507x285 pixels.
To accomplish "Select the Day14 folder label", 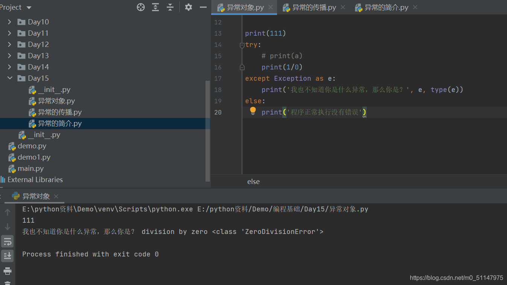I will pyautogui.click(x=38, y=67).
